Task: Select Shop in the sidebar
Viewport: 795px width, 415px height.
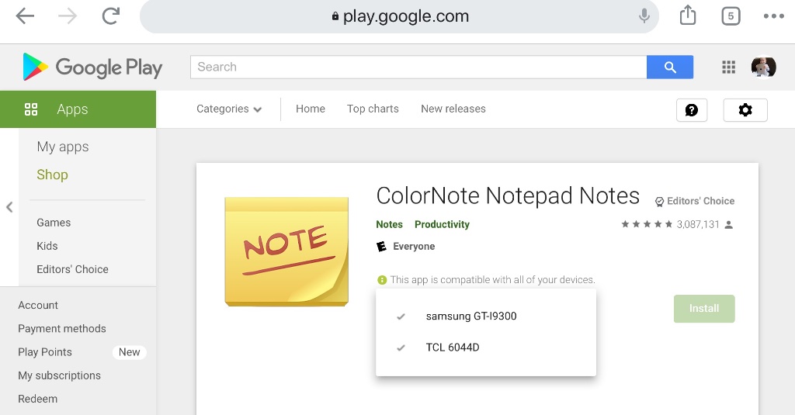Action: [52, 175]
